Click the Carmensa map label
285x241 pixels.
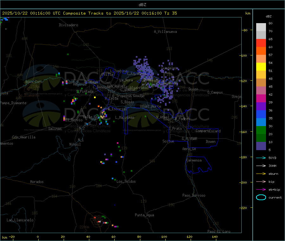pos(194,160)
